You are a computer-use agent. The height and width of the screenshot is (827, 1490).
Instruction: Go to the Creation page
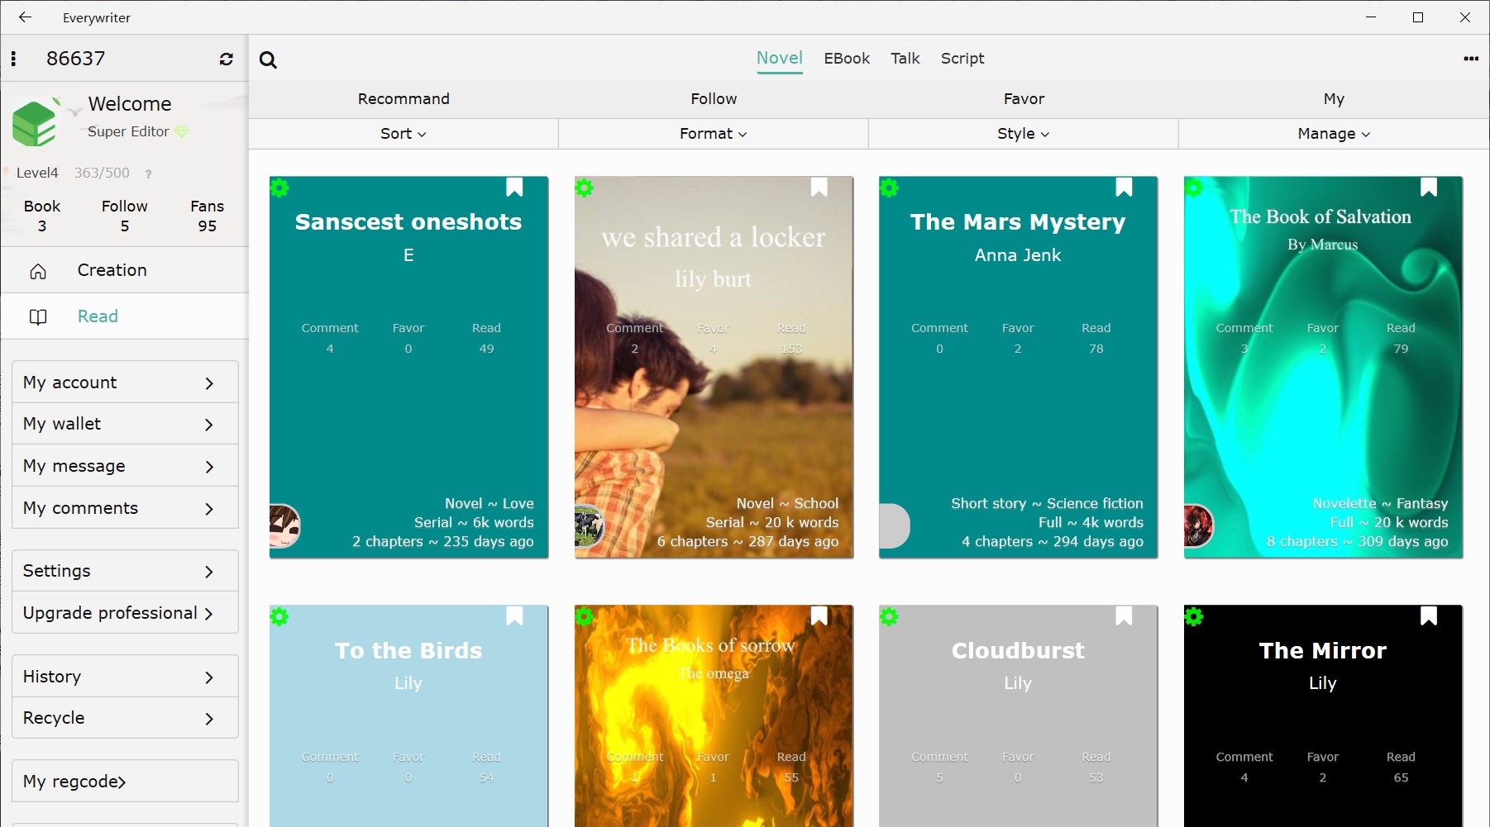pos(124,270)
